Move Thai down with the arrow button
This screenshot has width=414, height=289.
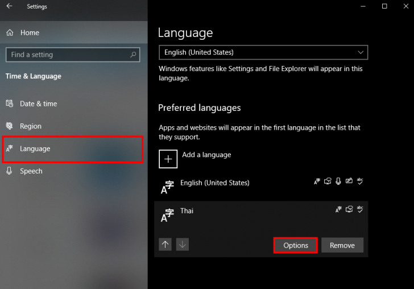183,245
